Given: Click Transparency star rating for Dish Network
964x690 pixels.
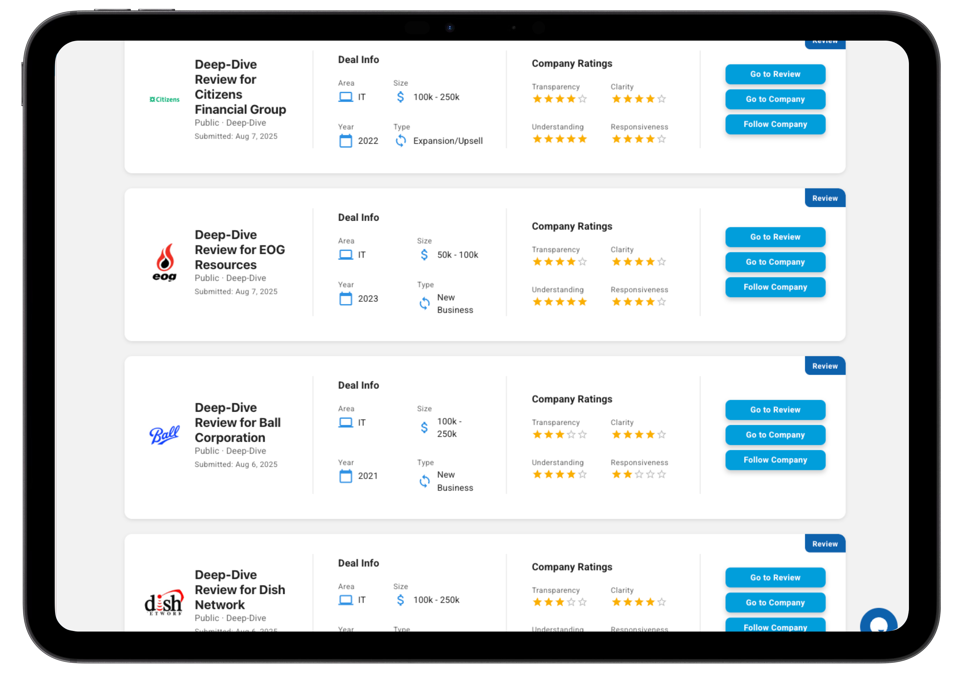Looking at the screenshot, I should (x=560, y=602).
